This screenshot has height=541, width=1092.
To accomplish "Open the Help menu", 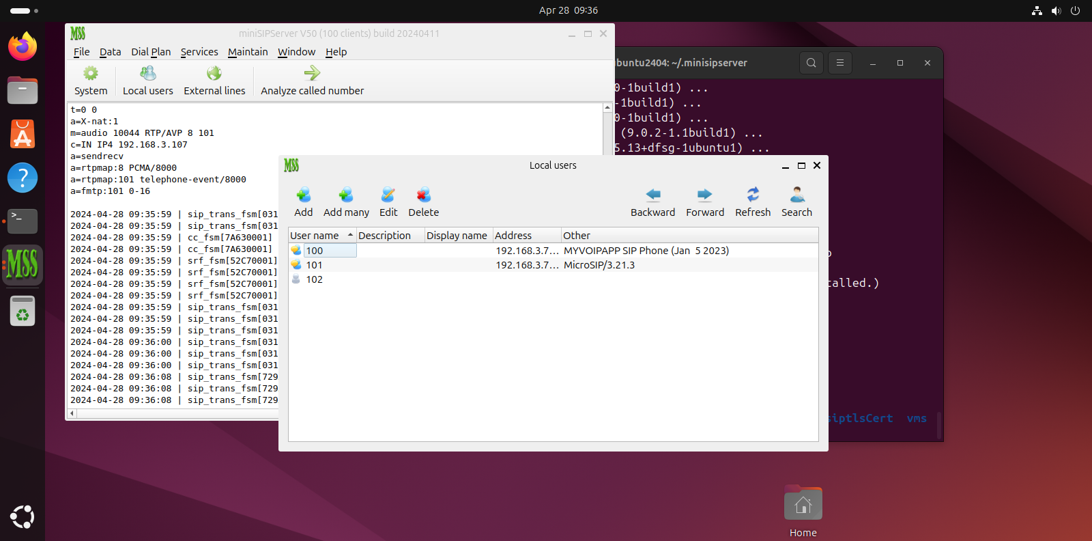I will click(336, 52).
